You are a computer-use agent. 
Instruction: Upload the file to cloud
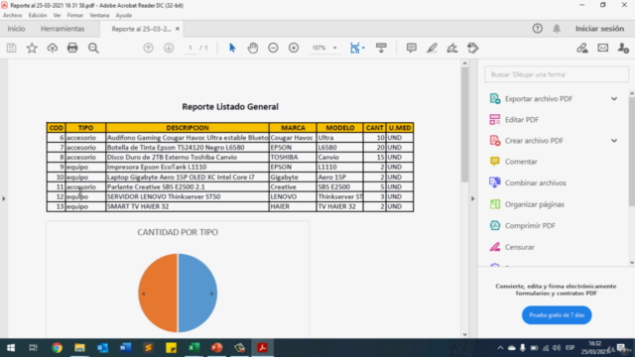(53, 48)
